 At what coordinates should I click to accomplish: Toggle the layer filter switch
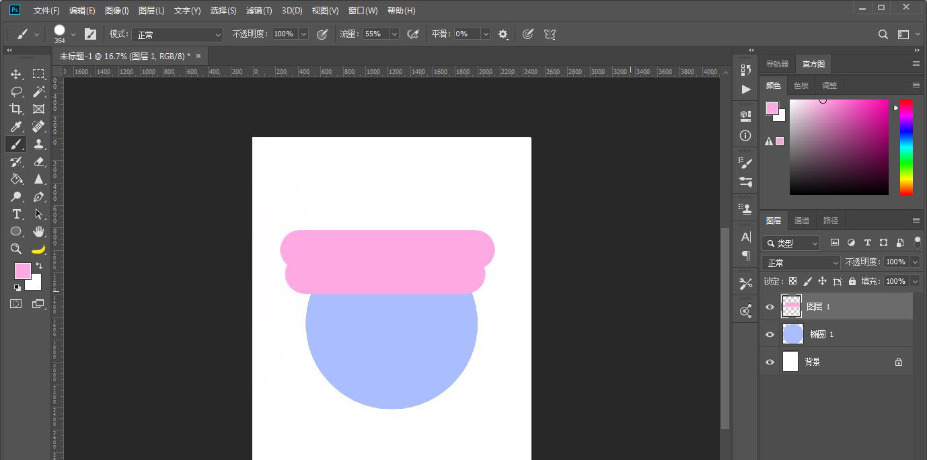pyautogui.click(x=918, y=241)
